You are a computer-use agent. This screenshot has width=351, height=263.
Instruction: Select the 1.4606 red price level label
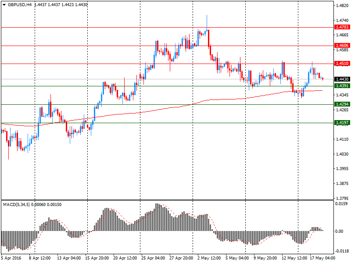342,46
